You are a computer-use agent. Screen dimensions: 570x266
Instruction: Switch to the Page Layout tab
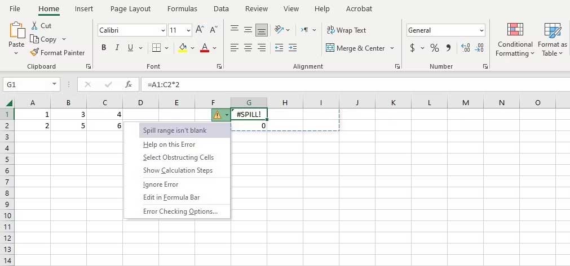(x=130, y=8)
